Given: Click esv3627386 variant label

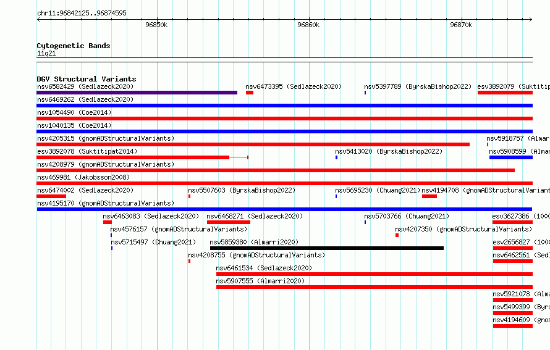Looking at the screenshot, I should [x=521, y=216].
